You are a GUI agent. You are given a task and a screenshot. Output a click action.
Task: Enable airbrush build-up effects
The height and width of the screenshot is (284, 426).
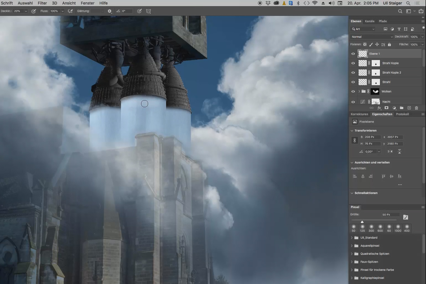click(70, 11)
